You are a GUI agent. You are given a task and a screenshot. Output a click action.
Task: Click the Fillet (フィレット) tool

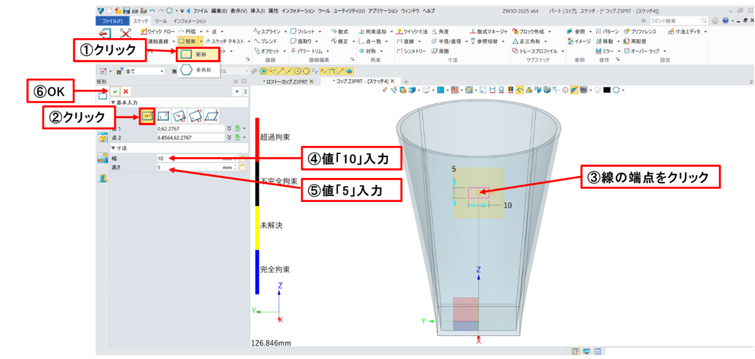[303, 31]
